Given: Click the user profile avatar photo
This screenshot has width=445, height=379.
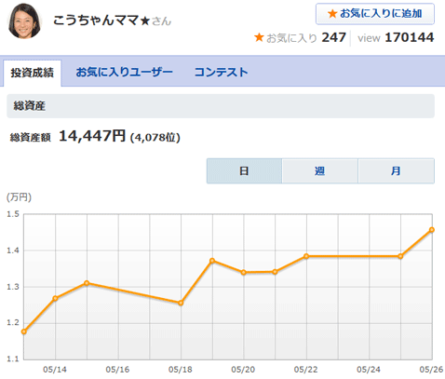Looking at the screenshot, I should pyautogui.click(x=24, y=20).
